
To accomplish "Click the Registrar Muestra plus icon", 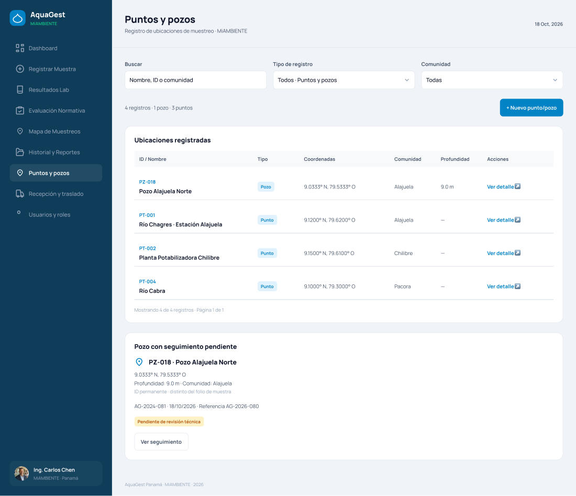I will [20, 69].
